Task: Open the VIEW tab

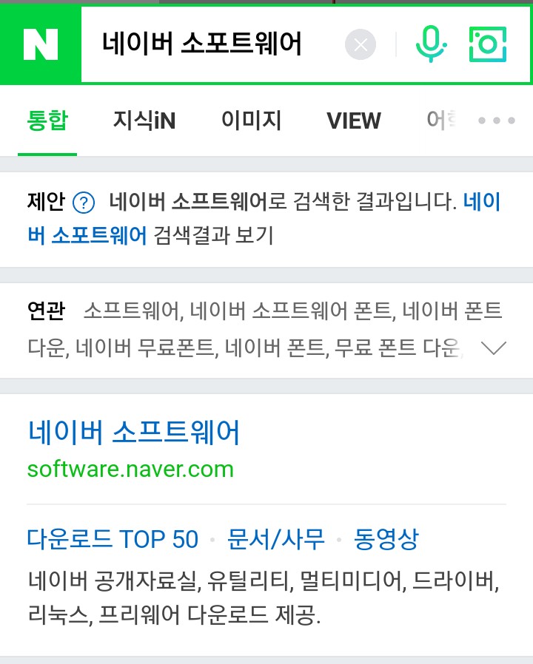Action: click(x=354, y=121)
